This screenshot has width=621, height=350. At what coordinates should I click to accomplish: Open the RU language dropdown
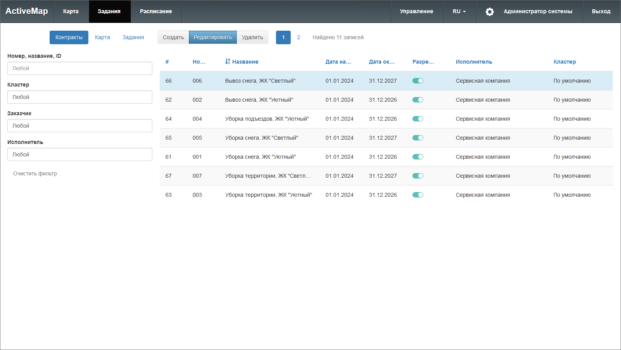pyautogui.click(x=459, y=12)
